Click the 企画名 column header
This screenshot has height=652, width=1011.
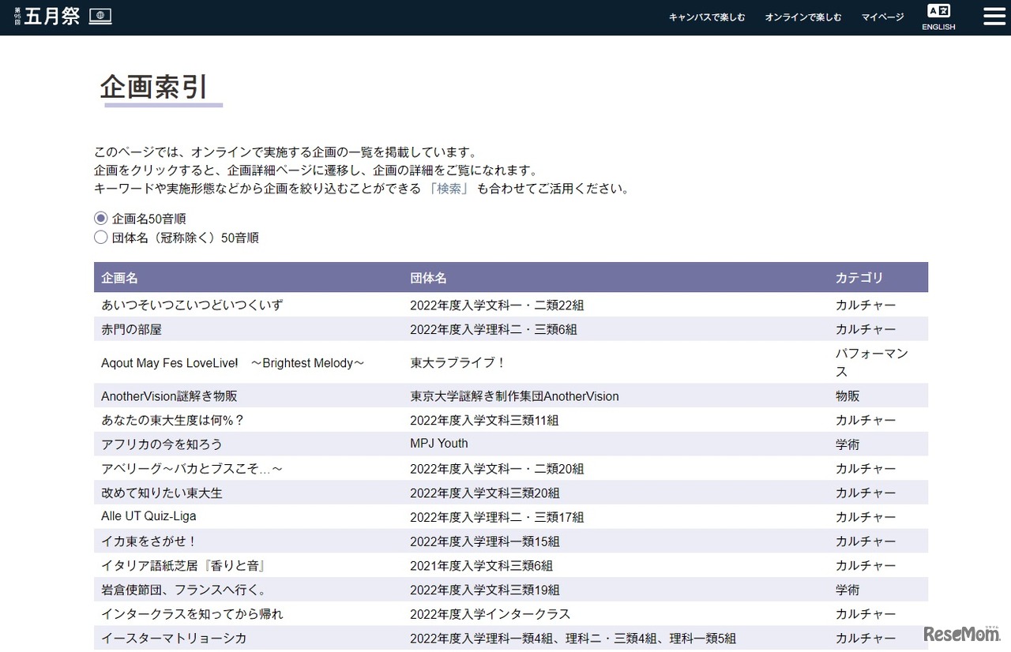119,278
